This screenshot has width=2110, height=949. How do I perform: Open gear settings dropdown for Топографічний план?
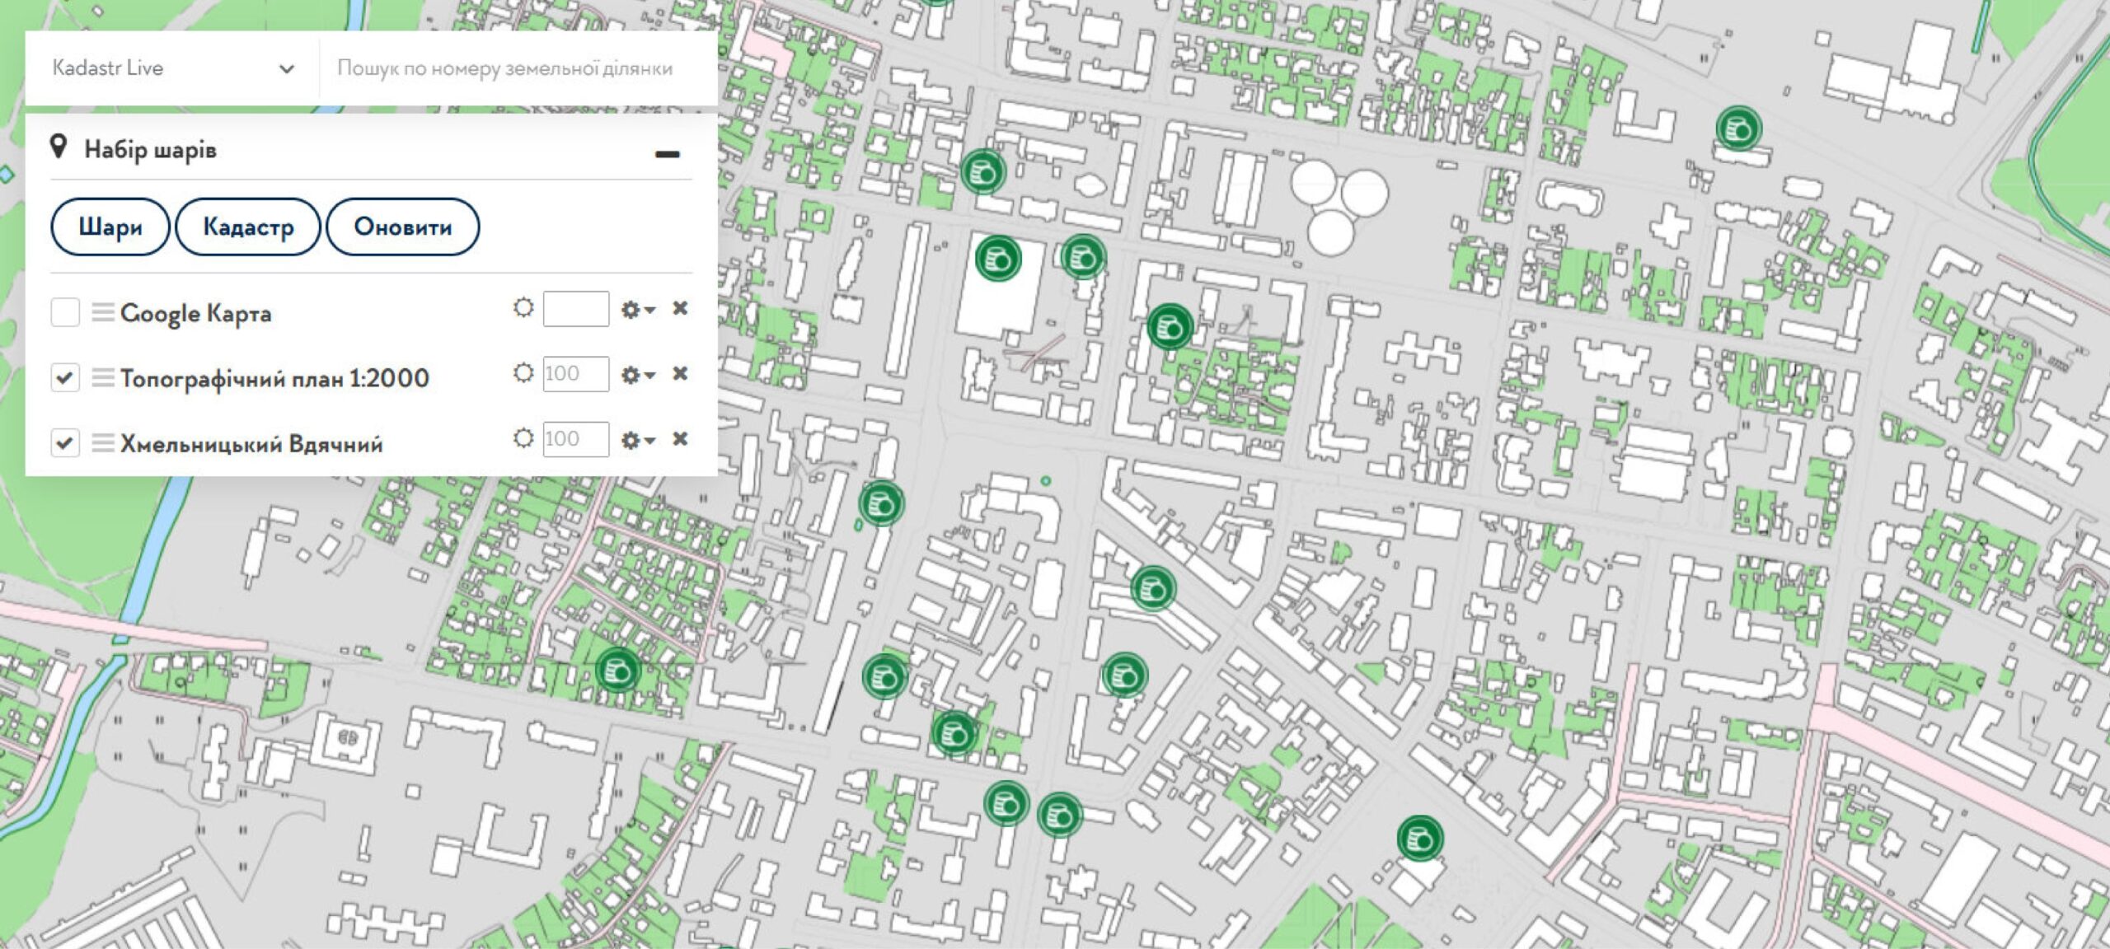point(638,375)
